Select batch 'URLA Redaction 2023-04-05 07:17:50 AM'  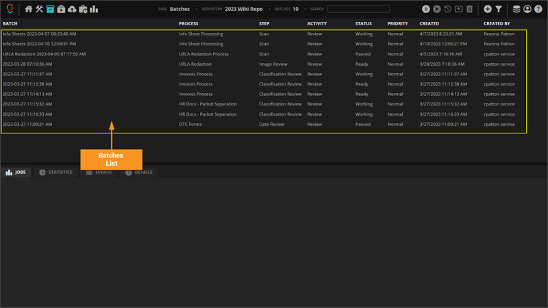point(44,54)
